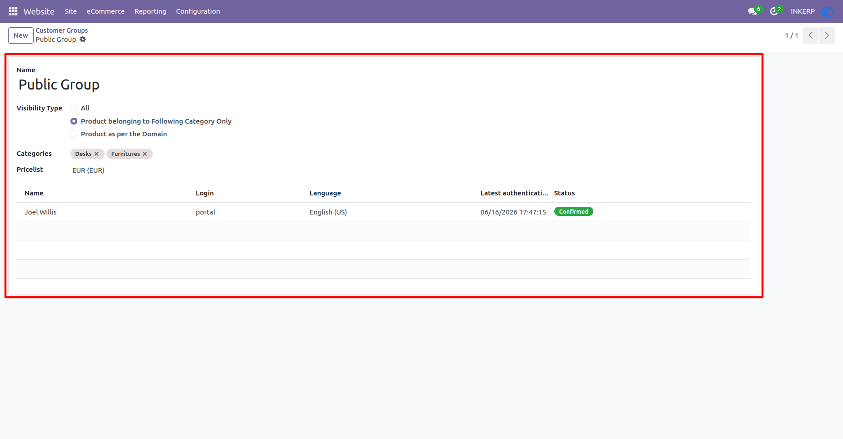Open the Site menu
Viewport: 843px width, 439px height.
coord(70,11)
